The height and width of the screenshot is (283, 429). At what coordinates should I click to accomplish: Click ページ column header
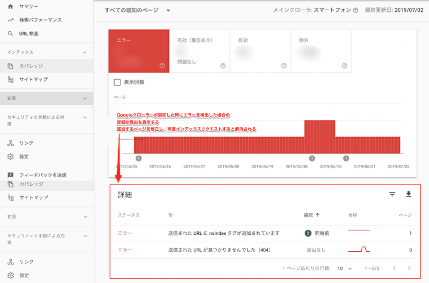pyautogui.click(x=405, y=215)
